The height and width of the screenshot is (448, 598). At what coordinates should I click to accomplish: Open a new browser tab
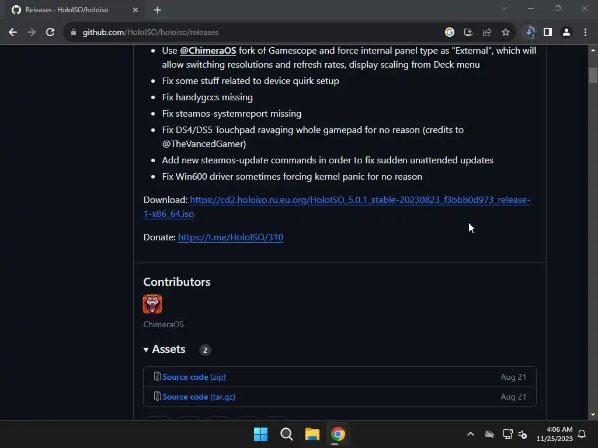158,10
